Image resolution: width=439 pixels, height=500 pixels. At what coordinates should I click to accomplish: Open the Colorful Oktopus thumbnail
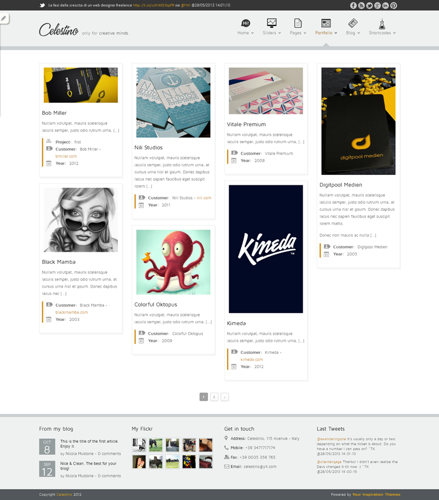coord(173,262)
